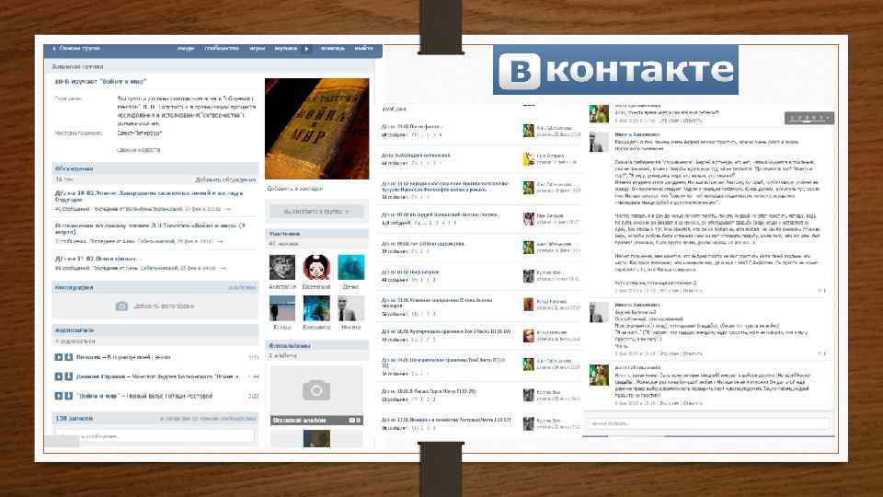Play the first audio track in the list
Viewport: 883px width, 497px height.
(59, 357)
